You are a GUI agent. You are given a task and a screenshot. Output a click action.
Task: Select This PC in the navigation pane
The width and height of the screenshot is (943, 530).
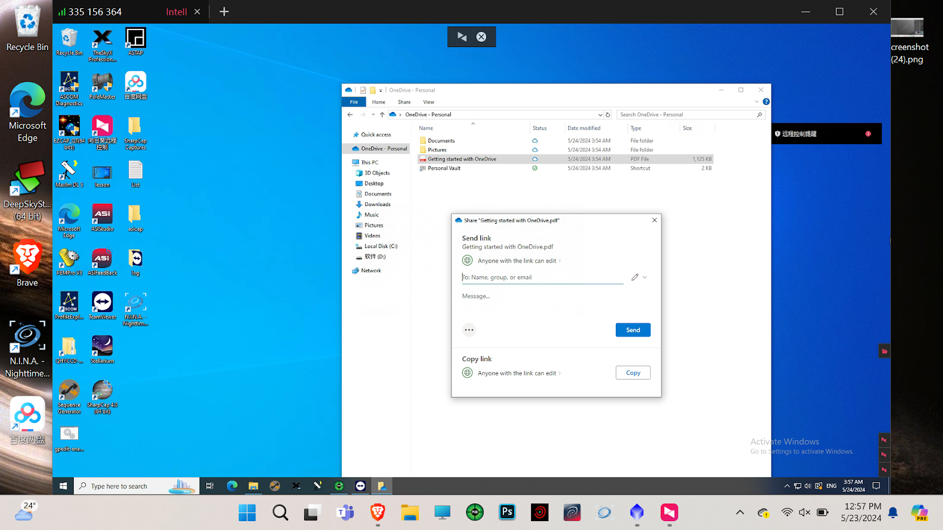(x=370, y=163)
